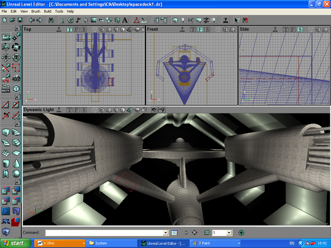The height and width of the screenshot is (248, 331).
Task: Open the Brush menu
Action: (x=36, y=11)
